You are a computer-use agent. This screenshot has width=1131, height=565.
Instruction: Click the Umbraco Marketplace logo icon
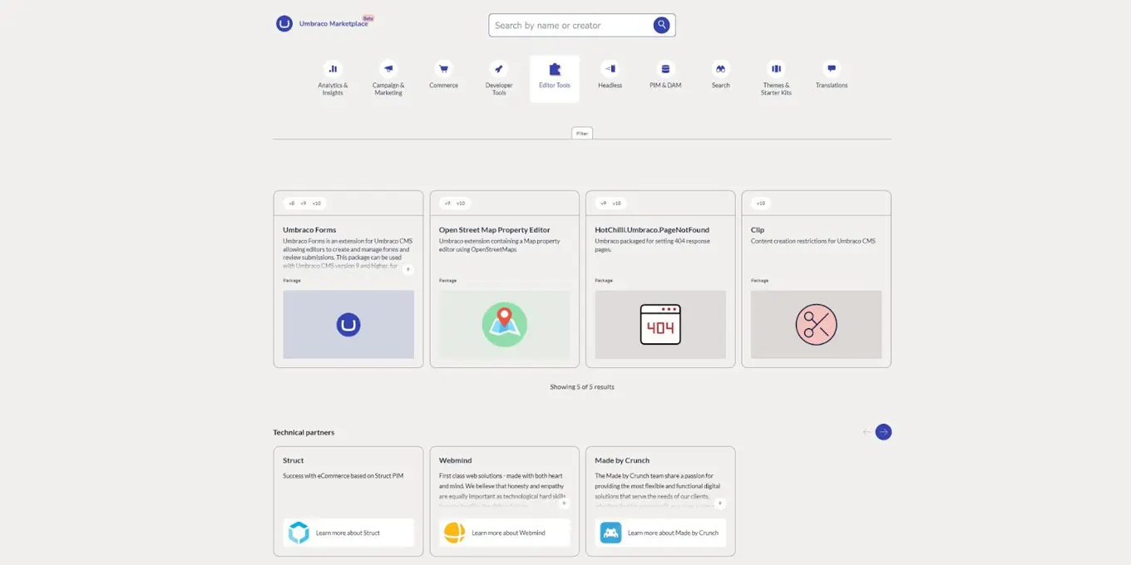click(284, 24)
